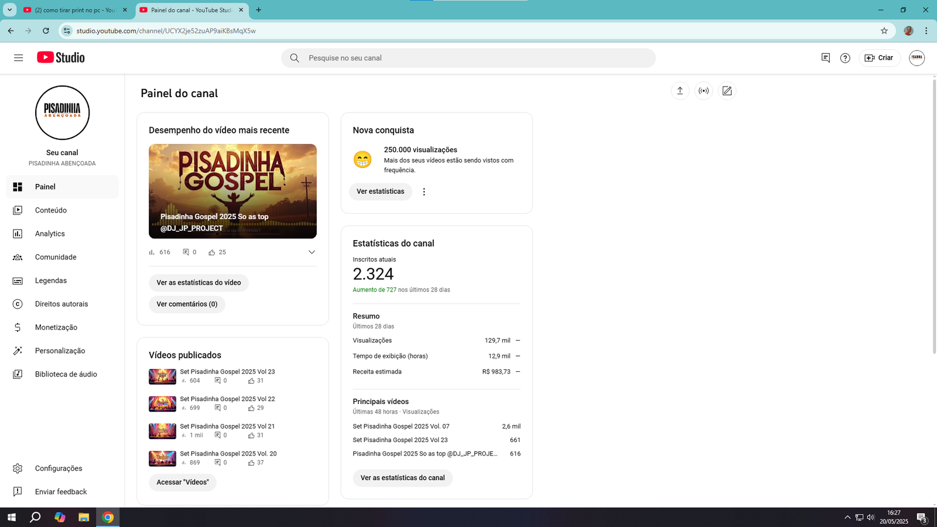Viewport: 937px width, 527px height.
Task: Click the Criar button
Action: pos(879,58)
